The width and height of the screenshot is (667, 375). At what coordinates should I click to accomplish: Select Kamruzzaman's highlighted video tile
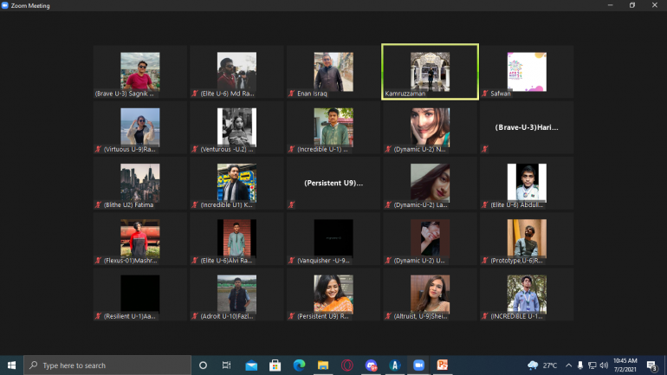tap(430, 72)
